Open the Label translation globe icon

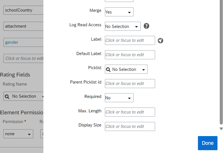[x=160, y=41]
